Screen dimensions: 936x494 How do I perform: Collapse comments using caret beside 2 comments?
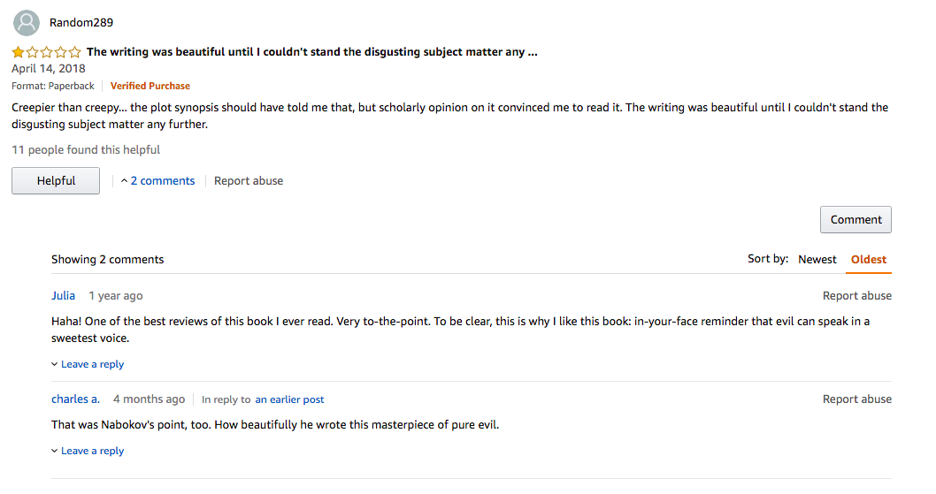[x=124, y=181]
